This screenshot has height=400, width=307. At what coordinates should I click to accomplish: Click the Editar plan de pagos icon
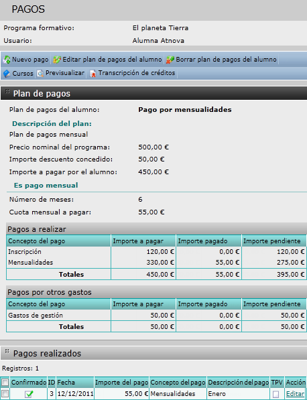57,60
